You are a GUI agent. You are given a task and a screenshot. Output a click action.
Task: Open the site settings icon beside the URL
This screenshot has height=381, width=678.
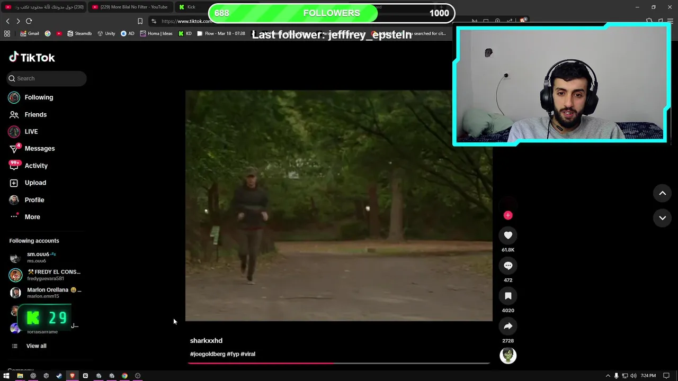tap(154, 21)
